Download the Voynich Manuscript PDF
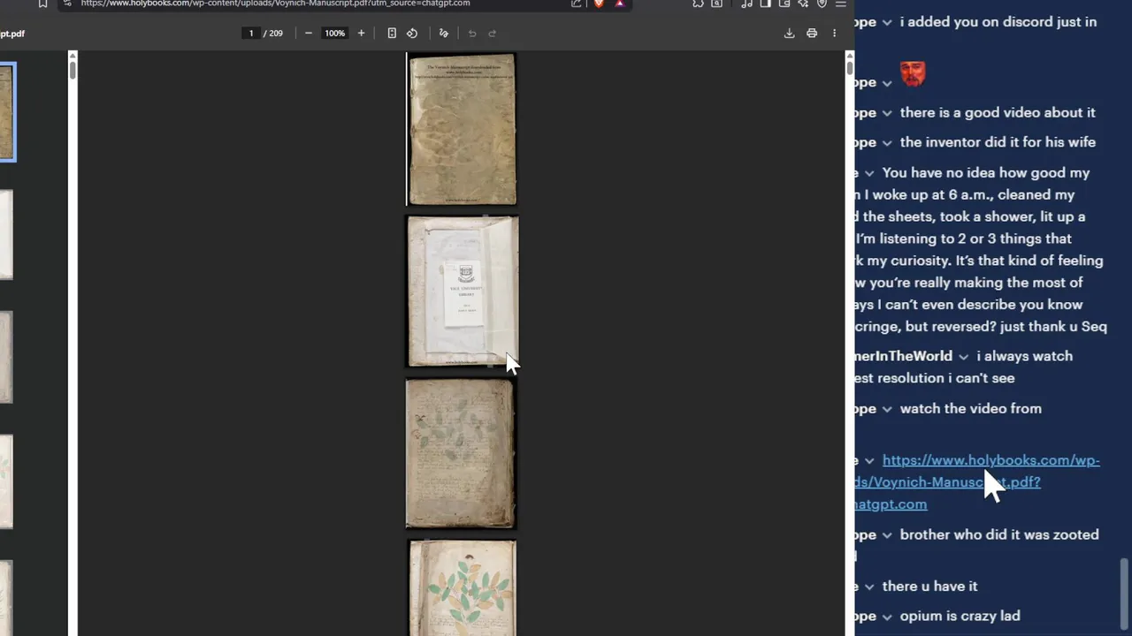The image size is (1132, 636). tap(789, 33)
